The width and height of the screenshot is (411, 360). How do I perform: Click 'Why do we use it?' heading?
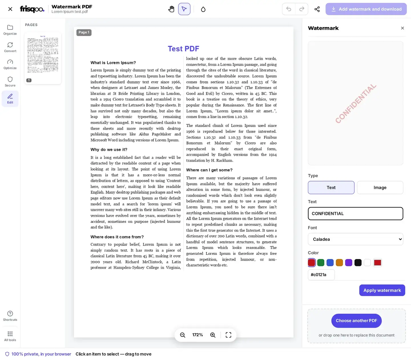coord(109,150)
